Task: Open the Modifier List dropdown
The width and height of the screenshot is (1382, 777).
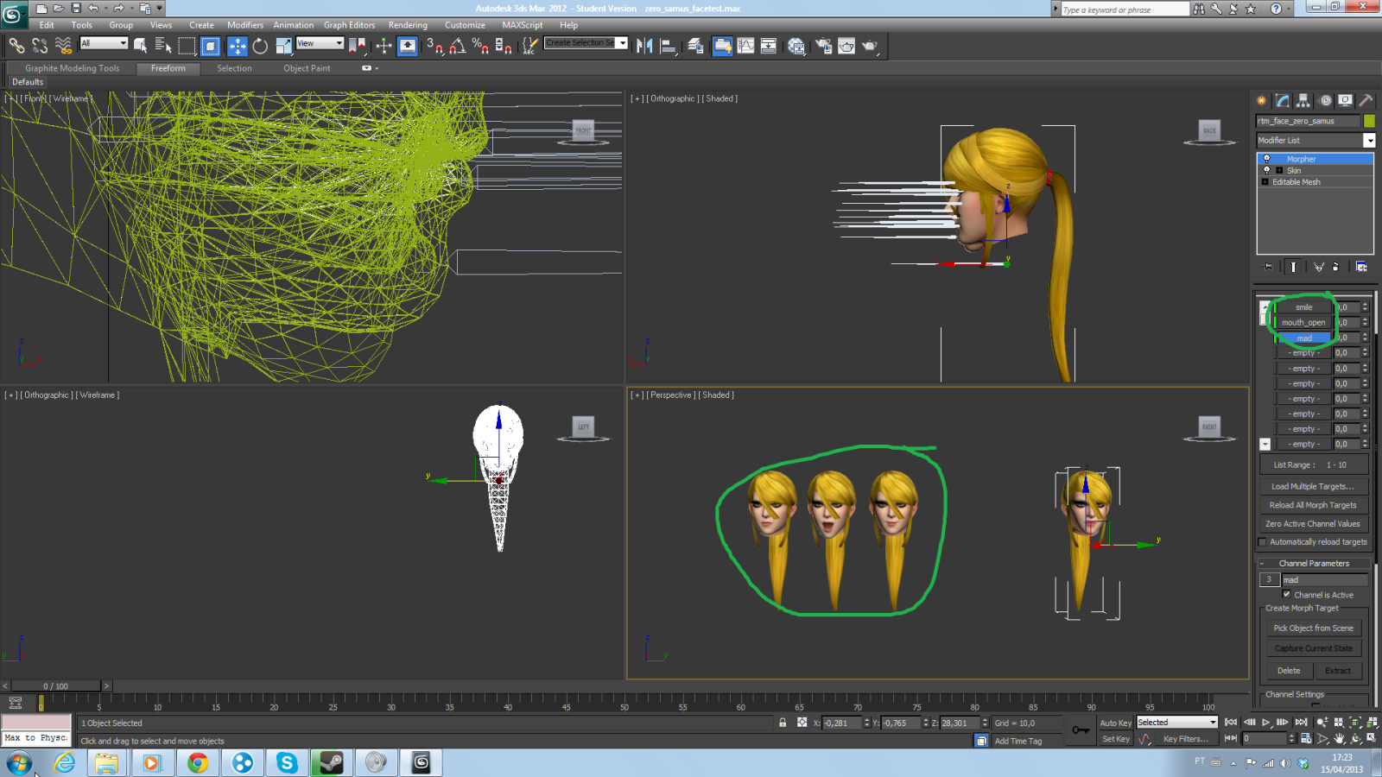Action: pos(1369,140)
